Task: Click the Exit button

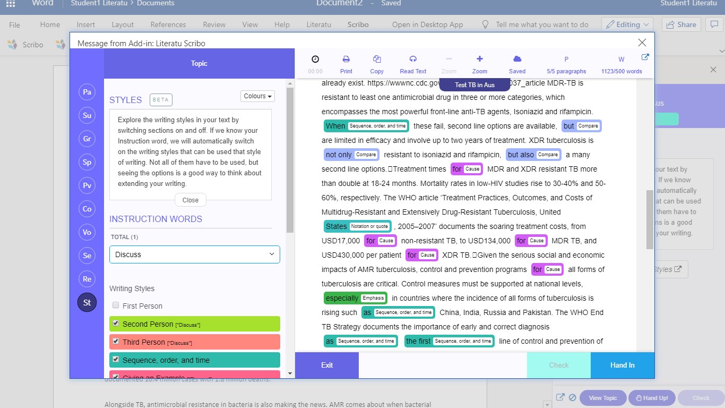Action: pos(327,365)
